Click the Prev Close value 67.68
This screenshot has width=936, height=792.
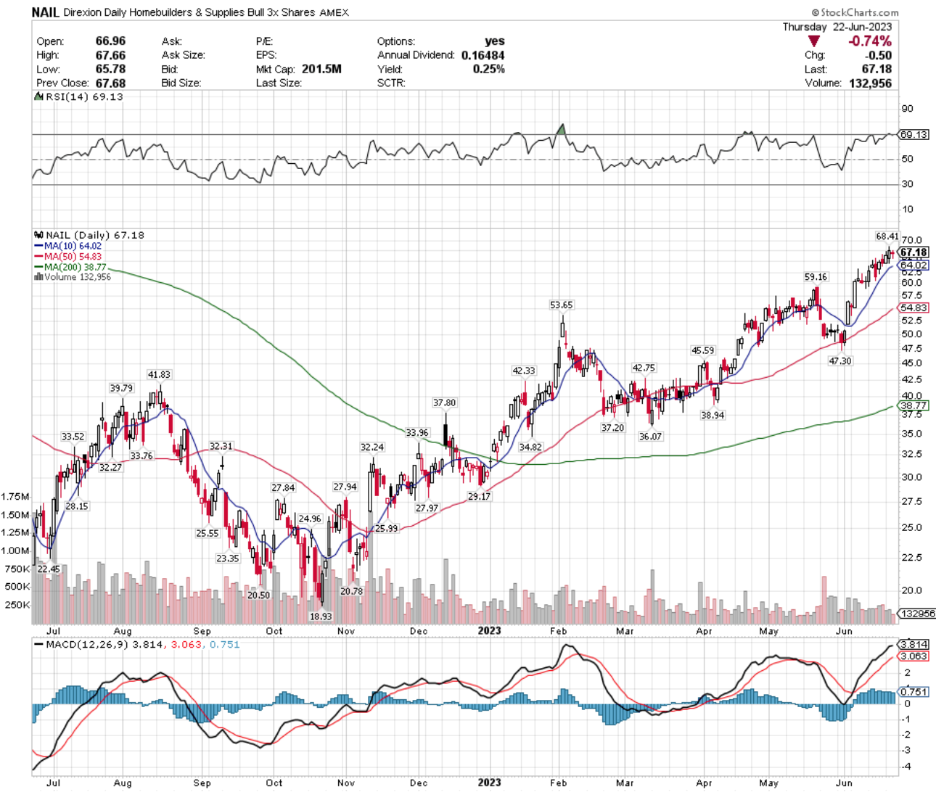pyautogui.click(x=110, y=83)
